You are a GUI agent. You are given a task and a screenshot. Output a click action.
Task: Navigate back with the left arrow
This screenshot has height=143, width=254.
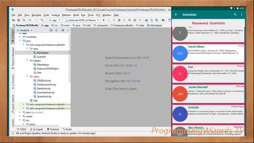point(30,20)
